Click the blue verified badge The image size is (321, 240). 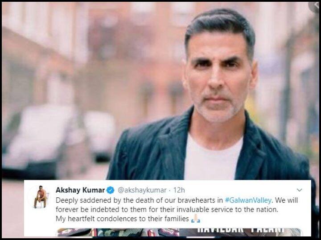pos(111,190)
